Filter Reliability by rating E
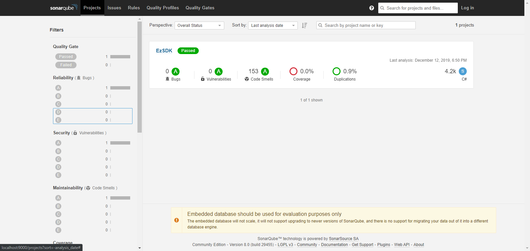The width and height of the screenshot is (530, 251). [93, 120]
